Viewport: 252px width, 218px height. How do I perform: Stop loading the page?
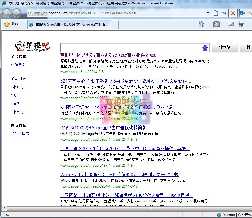point(233,13)
